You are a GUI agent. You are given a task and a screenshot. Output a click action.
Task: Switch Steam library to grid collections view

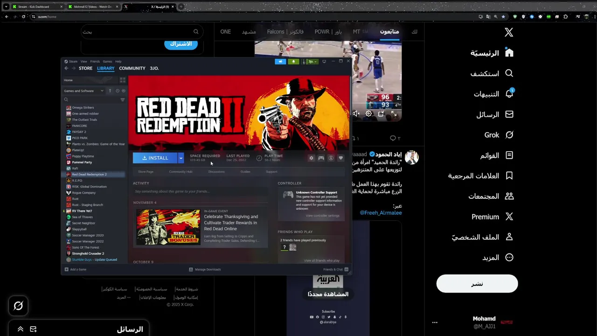[x=123, y=80]
